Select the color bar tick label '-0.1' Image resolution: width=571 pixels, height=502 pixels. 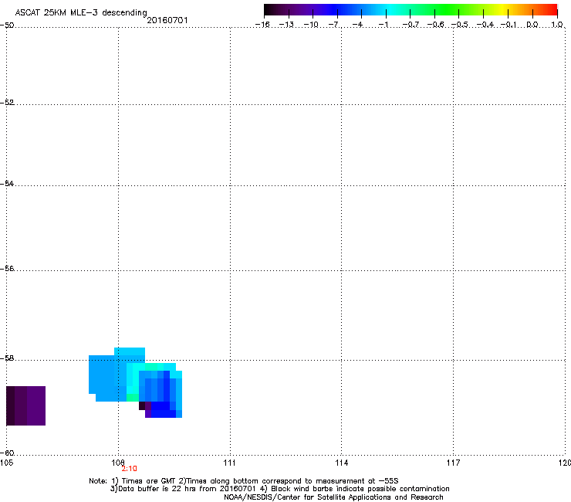point(508,25)
